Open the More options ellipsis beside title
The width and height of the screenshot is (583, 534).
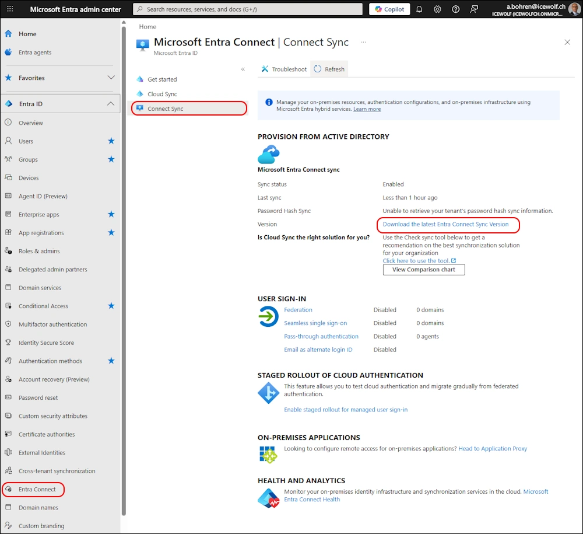(363, 42)
